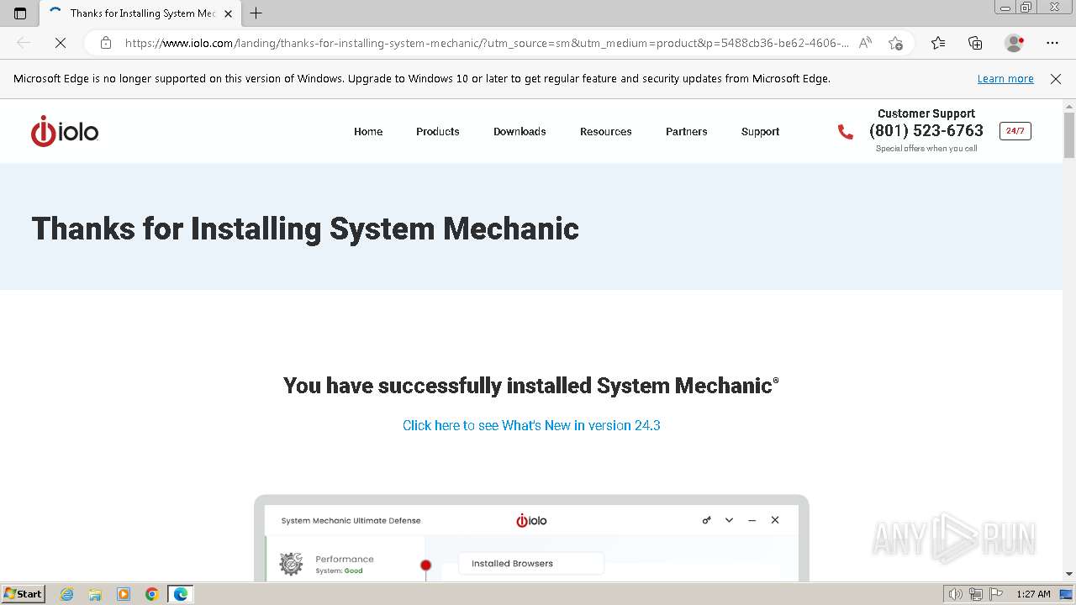Click the network icon in system tray
This screenshot has width=1076, height=605.
coord(976,594)
